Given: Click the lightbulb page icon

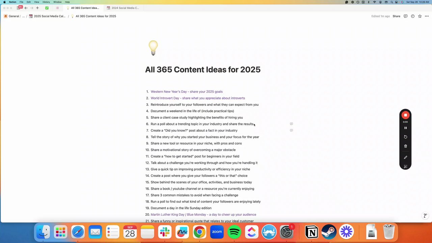Looking at the screenshot, I should [x=153, y=48].
